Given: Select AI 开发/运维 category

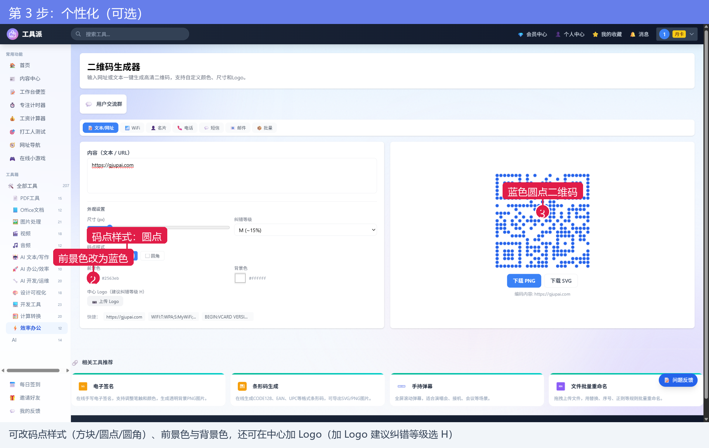Looking at the screenshot, I should 37,281.
